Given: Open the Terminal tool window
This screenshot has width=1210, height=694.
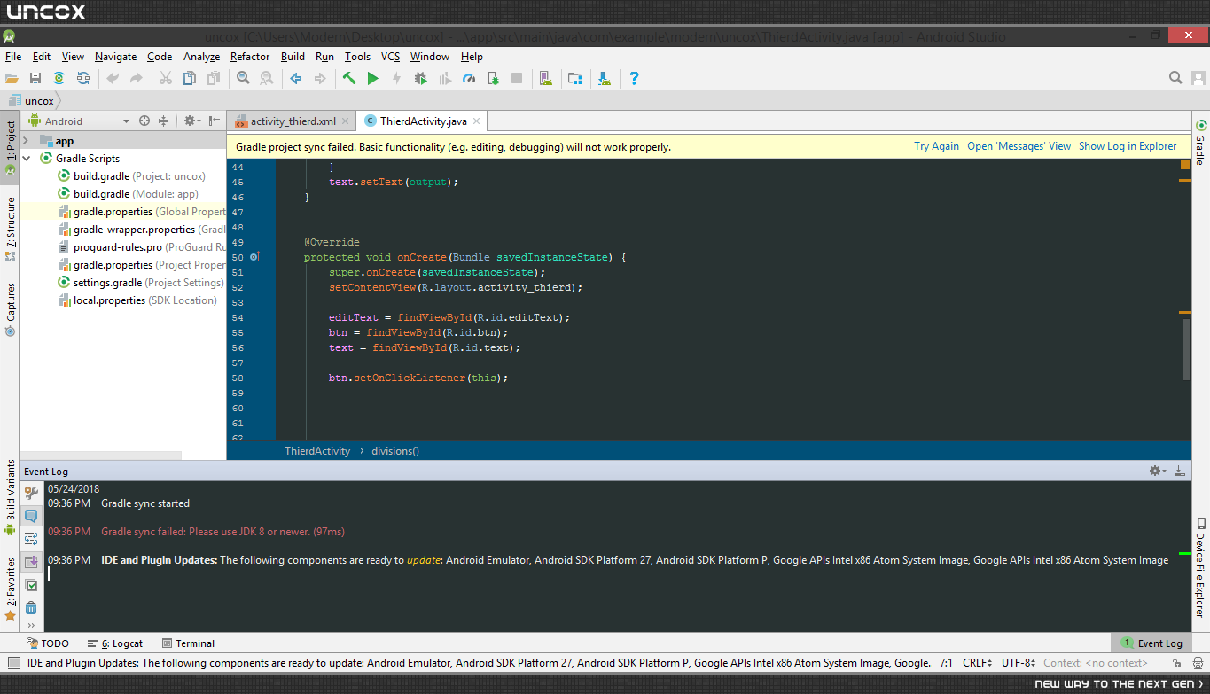Looking at the screenshot, I should pos(188,643).
